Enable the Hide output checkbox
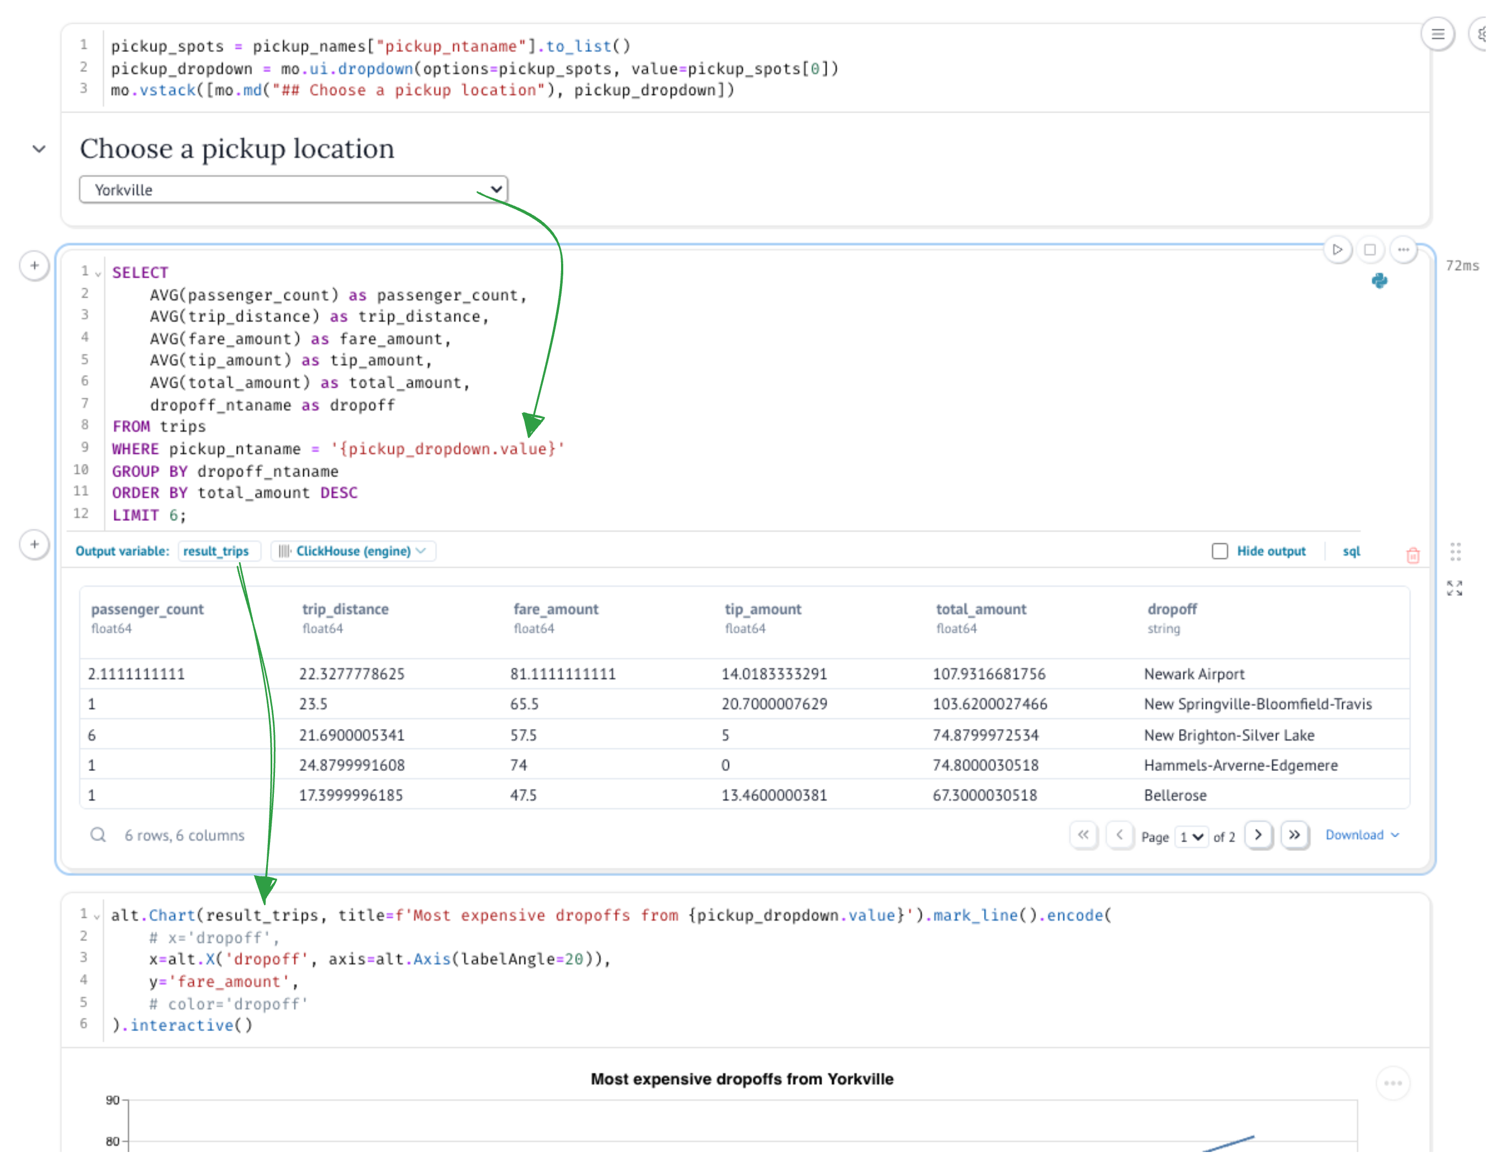Image resolution: width=1502 pixels, height=1168 pixels. [1220, 551]
